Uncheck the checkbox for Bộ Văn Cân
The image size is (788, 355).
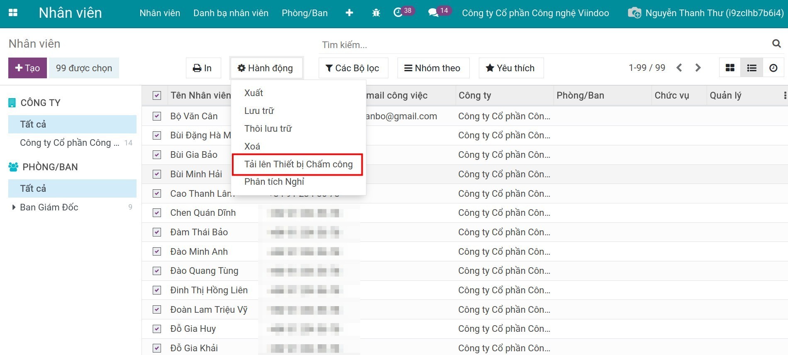click(x=157, y=116)
